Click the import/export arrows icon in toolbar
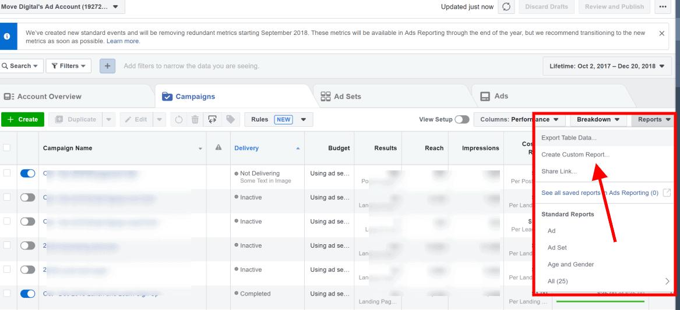Viewport: 680px width, 310px height. pos(212,119)
